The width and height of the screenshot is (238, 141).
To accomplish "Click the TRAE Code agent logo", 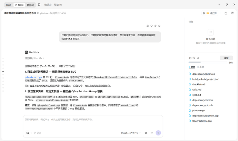I will (27, 52).
